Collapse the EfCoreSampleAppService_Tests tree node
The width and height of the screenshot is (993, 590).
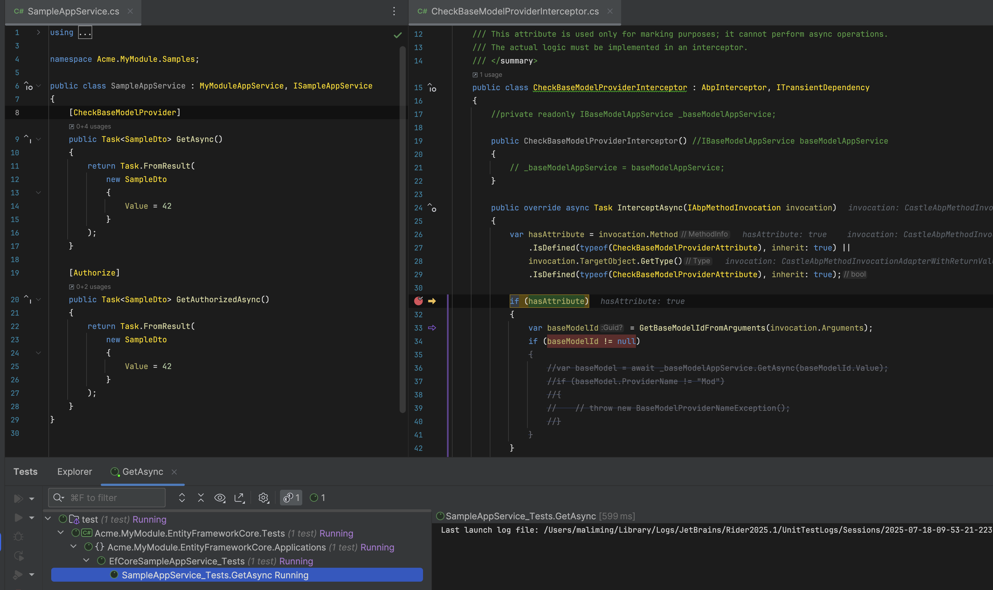coord(86,560)
